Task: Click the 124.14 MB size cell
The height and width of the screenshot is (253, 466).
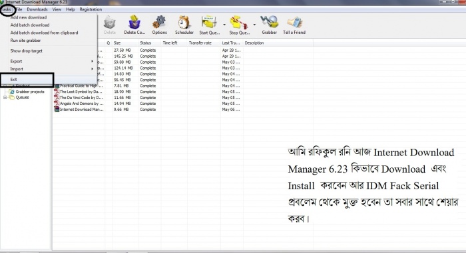Action: [x=123, y=68]
